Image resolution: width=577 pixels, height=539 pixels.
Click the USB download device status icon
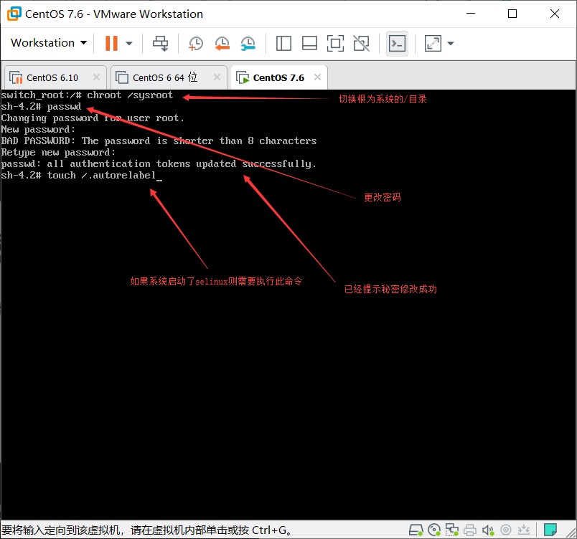click(x=524, y=530)
